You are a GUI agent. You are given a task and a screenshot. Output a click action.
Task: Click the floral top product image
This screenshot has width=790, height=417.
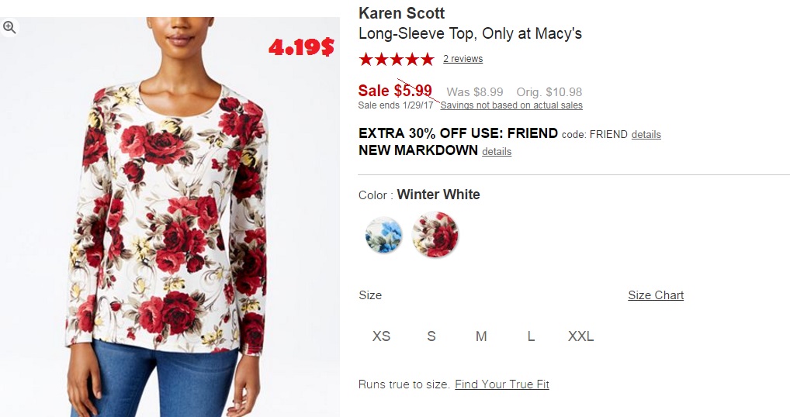(x=171, y=233)
